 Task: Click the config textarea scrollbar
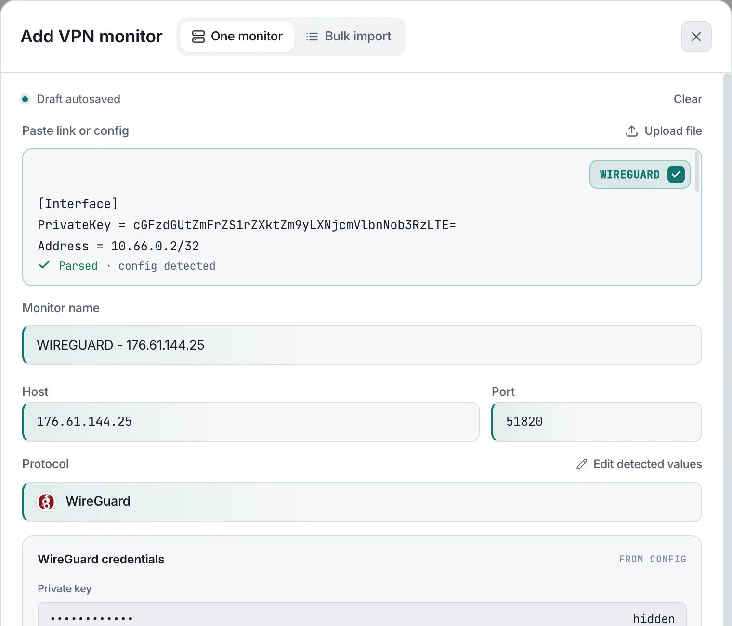click(x=697, y=171)
